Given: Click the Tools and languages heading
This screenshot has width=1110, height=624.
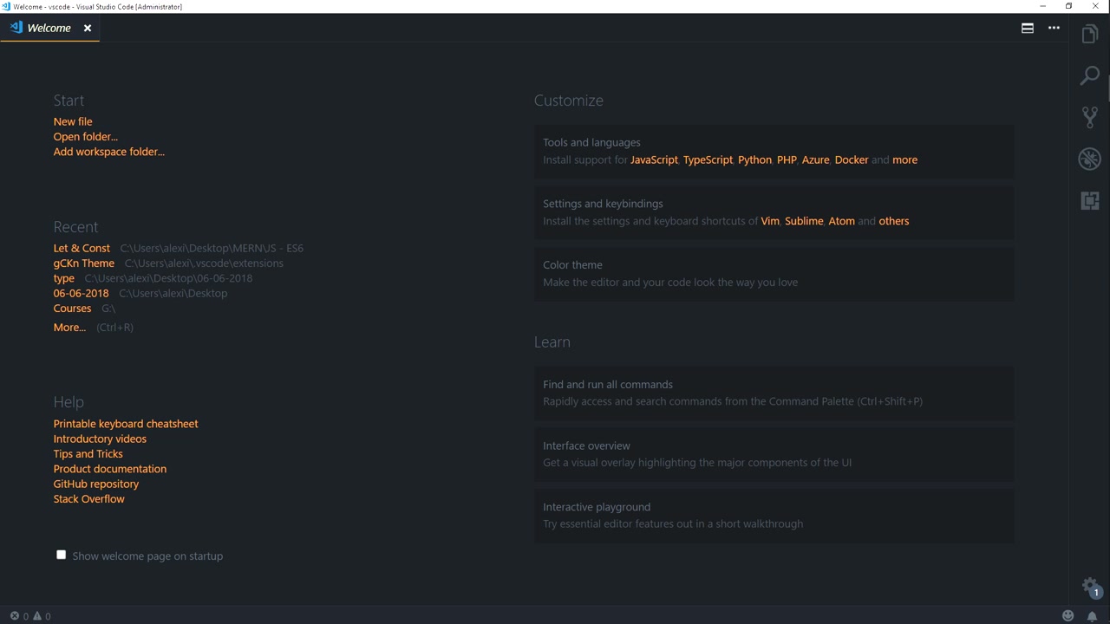Looking at the screenshot, I should 591,142.
